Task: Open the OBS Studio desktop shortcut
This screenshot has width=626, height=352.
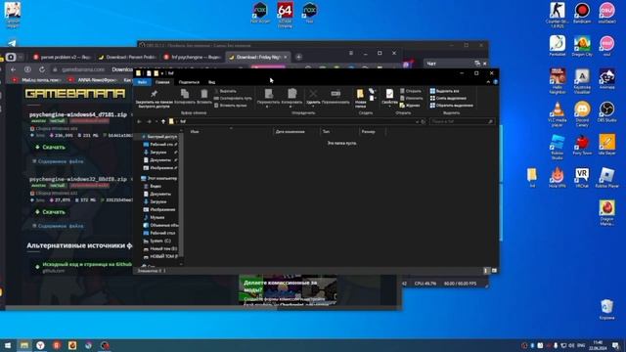Action: 606,111
